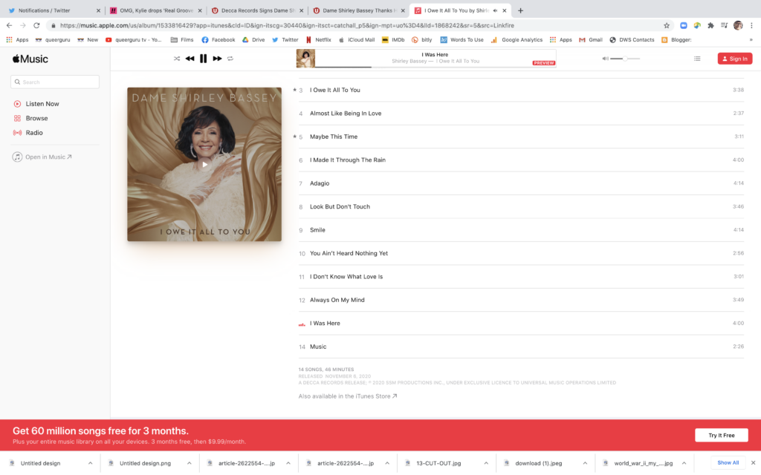Click the volume speaker icon

[x=605, y=59]
